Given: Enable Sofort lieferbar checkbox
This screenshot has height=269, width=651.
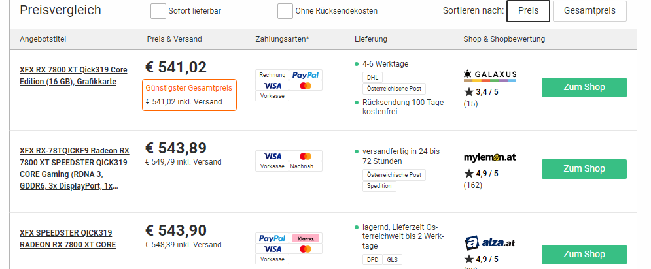Looking at the screenshot, I should 158,11.
